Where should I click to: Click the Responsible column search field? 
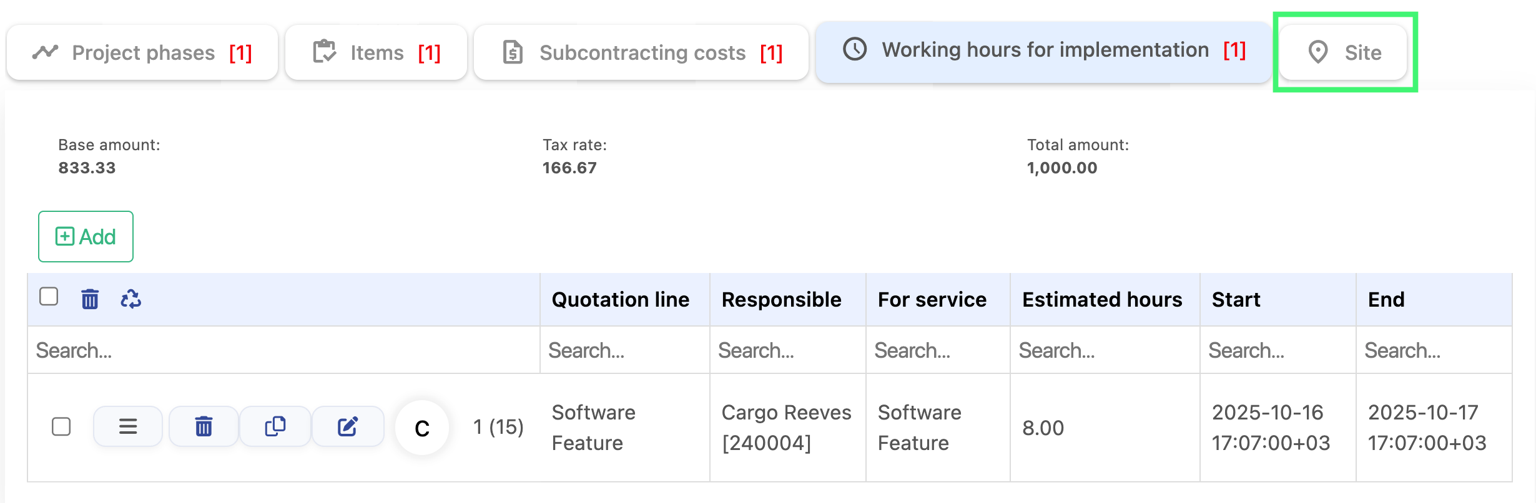click(787, 350)
